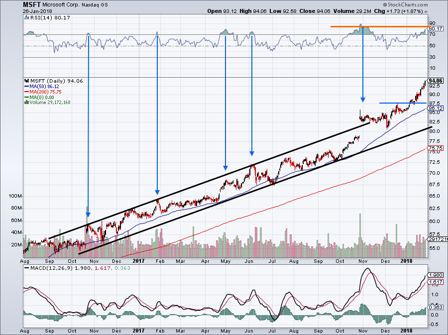The image size is (448, 335).
Task: Click the Microsoft Corp. company name
Action: click(61, 5)
